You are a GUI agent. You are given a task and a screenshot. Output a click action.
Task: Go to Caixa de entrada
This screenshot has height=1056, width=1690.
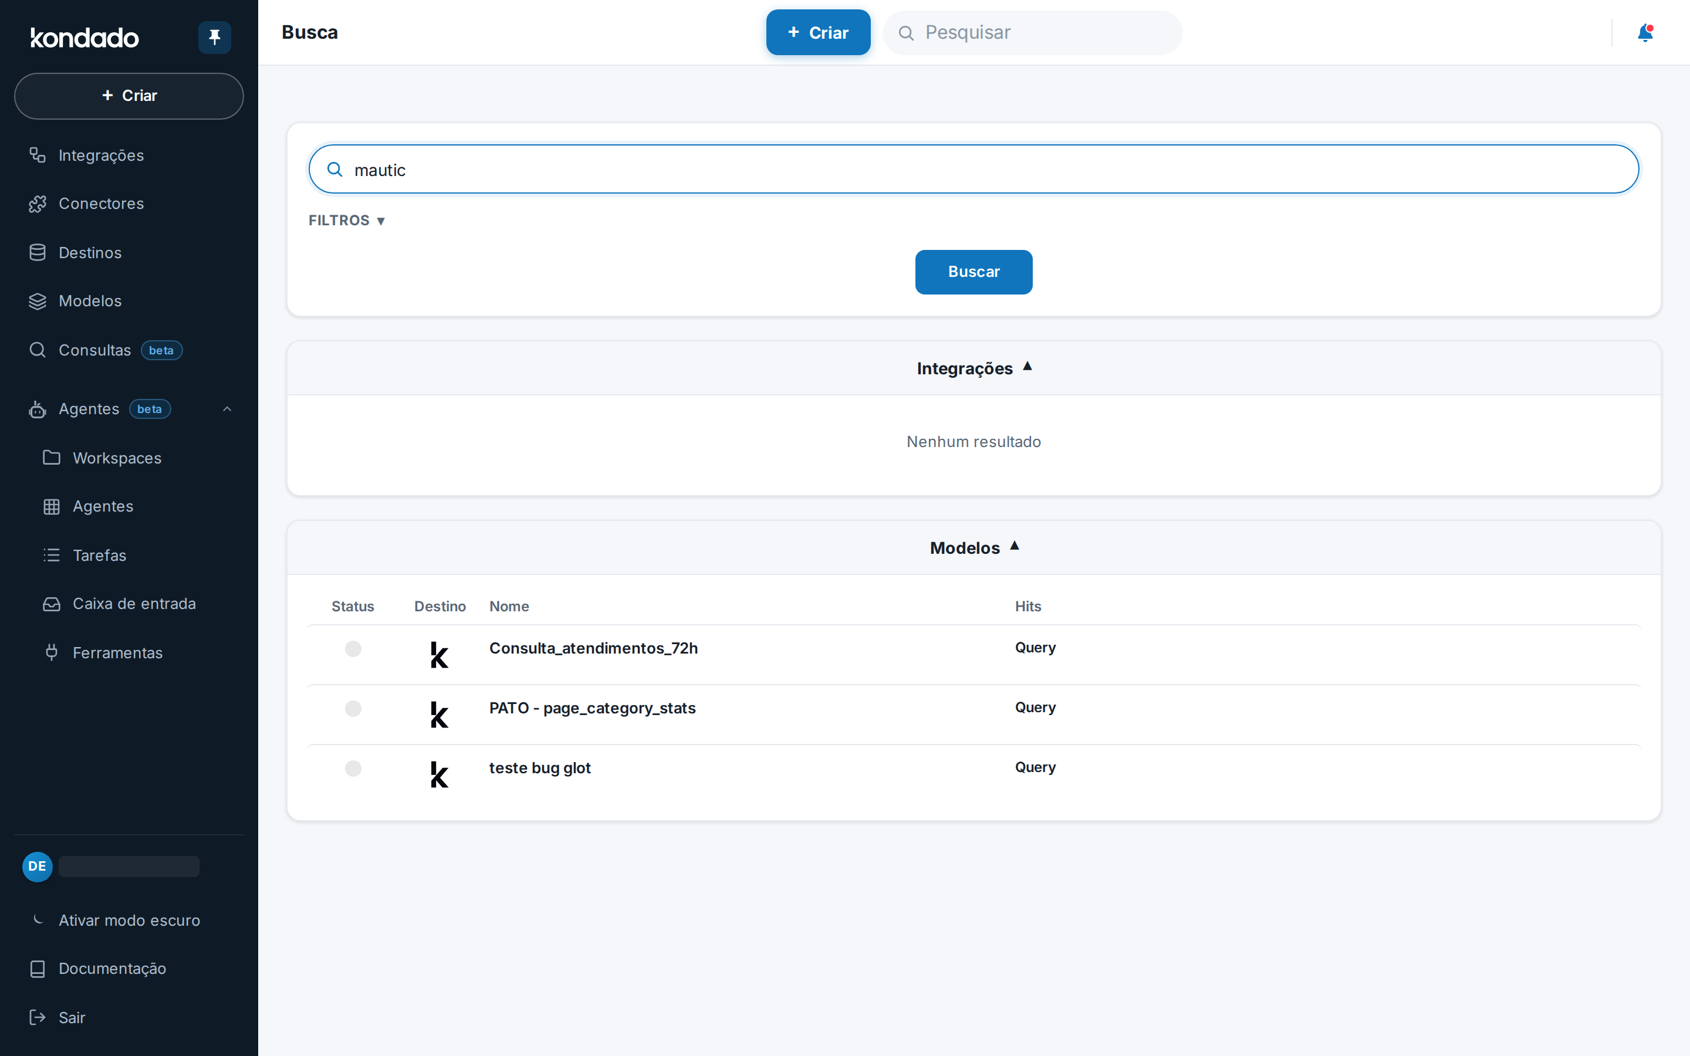click(134, 604)
